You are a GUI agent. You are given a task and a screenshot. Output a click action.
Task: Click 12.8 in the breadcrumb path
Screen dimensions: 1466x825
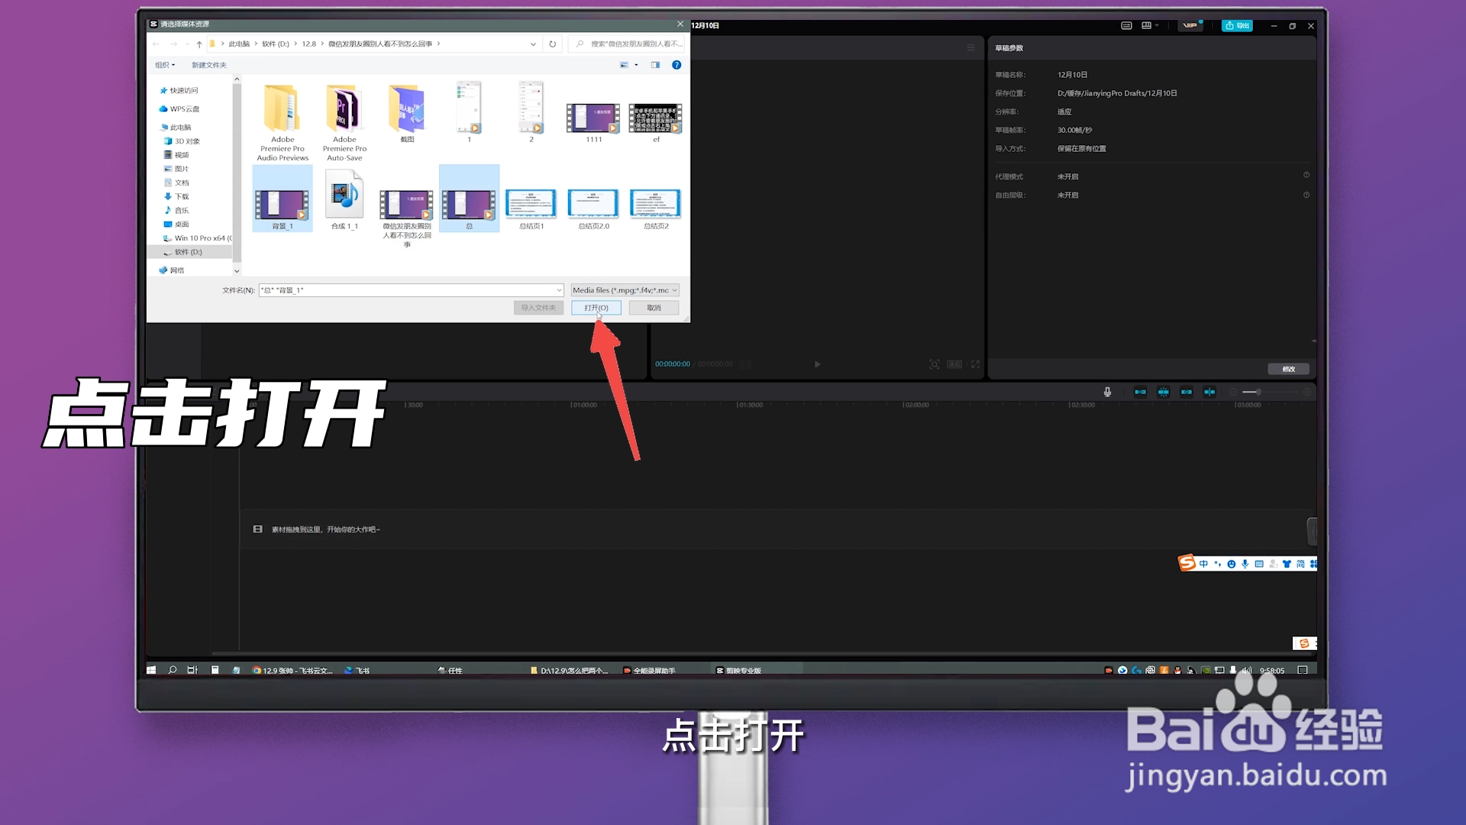tap(308, 44)
